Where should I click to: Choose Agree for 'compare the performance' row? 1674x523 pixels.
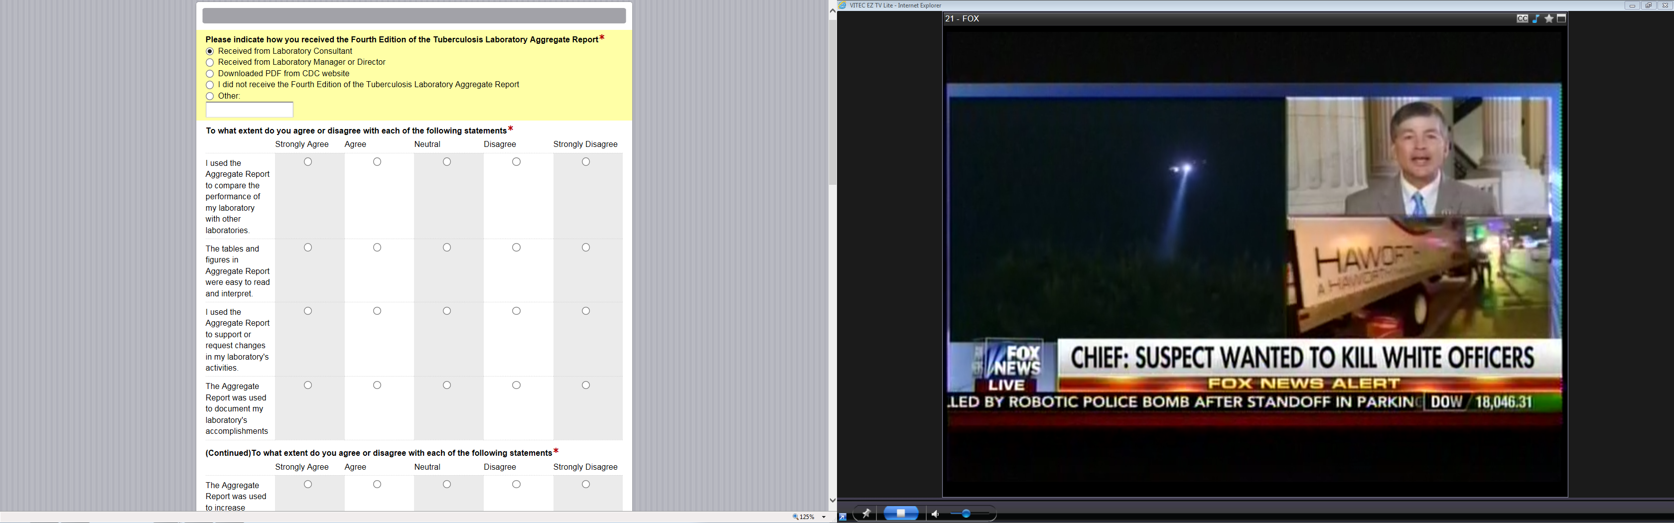378,162
